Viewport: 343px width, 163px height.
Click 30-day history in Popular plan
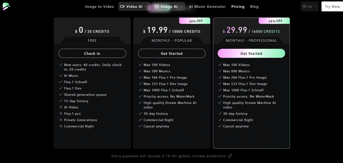coord(155,113)
